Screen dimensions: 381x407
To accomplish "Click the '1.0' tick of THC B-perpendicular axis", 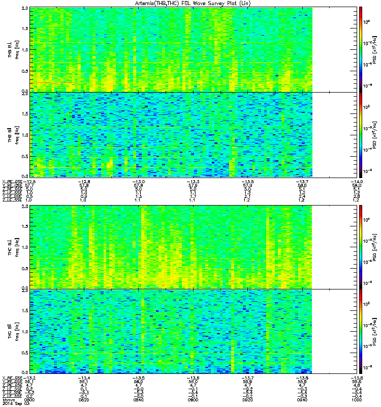I will coord(25,247).
